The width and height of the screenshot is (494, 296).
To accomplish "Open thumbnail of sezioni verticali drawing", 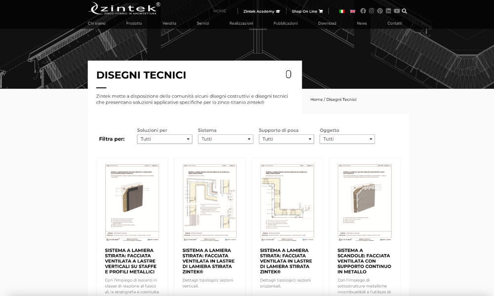I will pyautogui.click(x=209, y=202).
